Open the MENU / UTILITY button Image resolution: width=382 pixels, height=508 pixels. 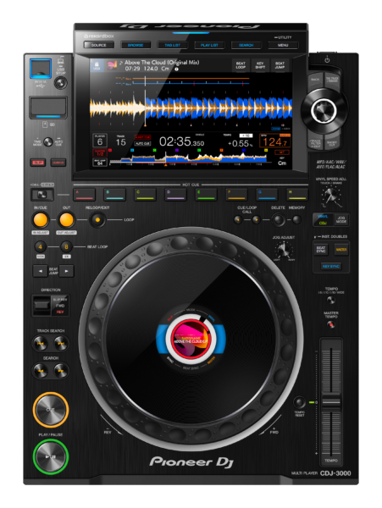click(283, 45)
